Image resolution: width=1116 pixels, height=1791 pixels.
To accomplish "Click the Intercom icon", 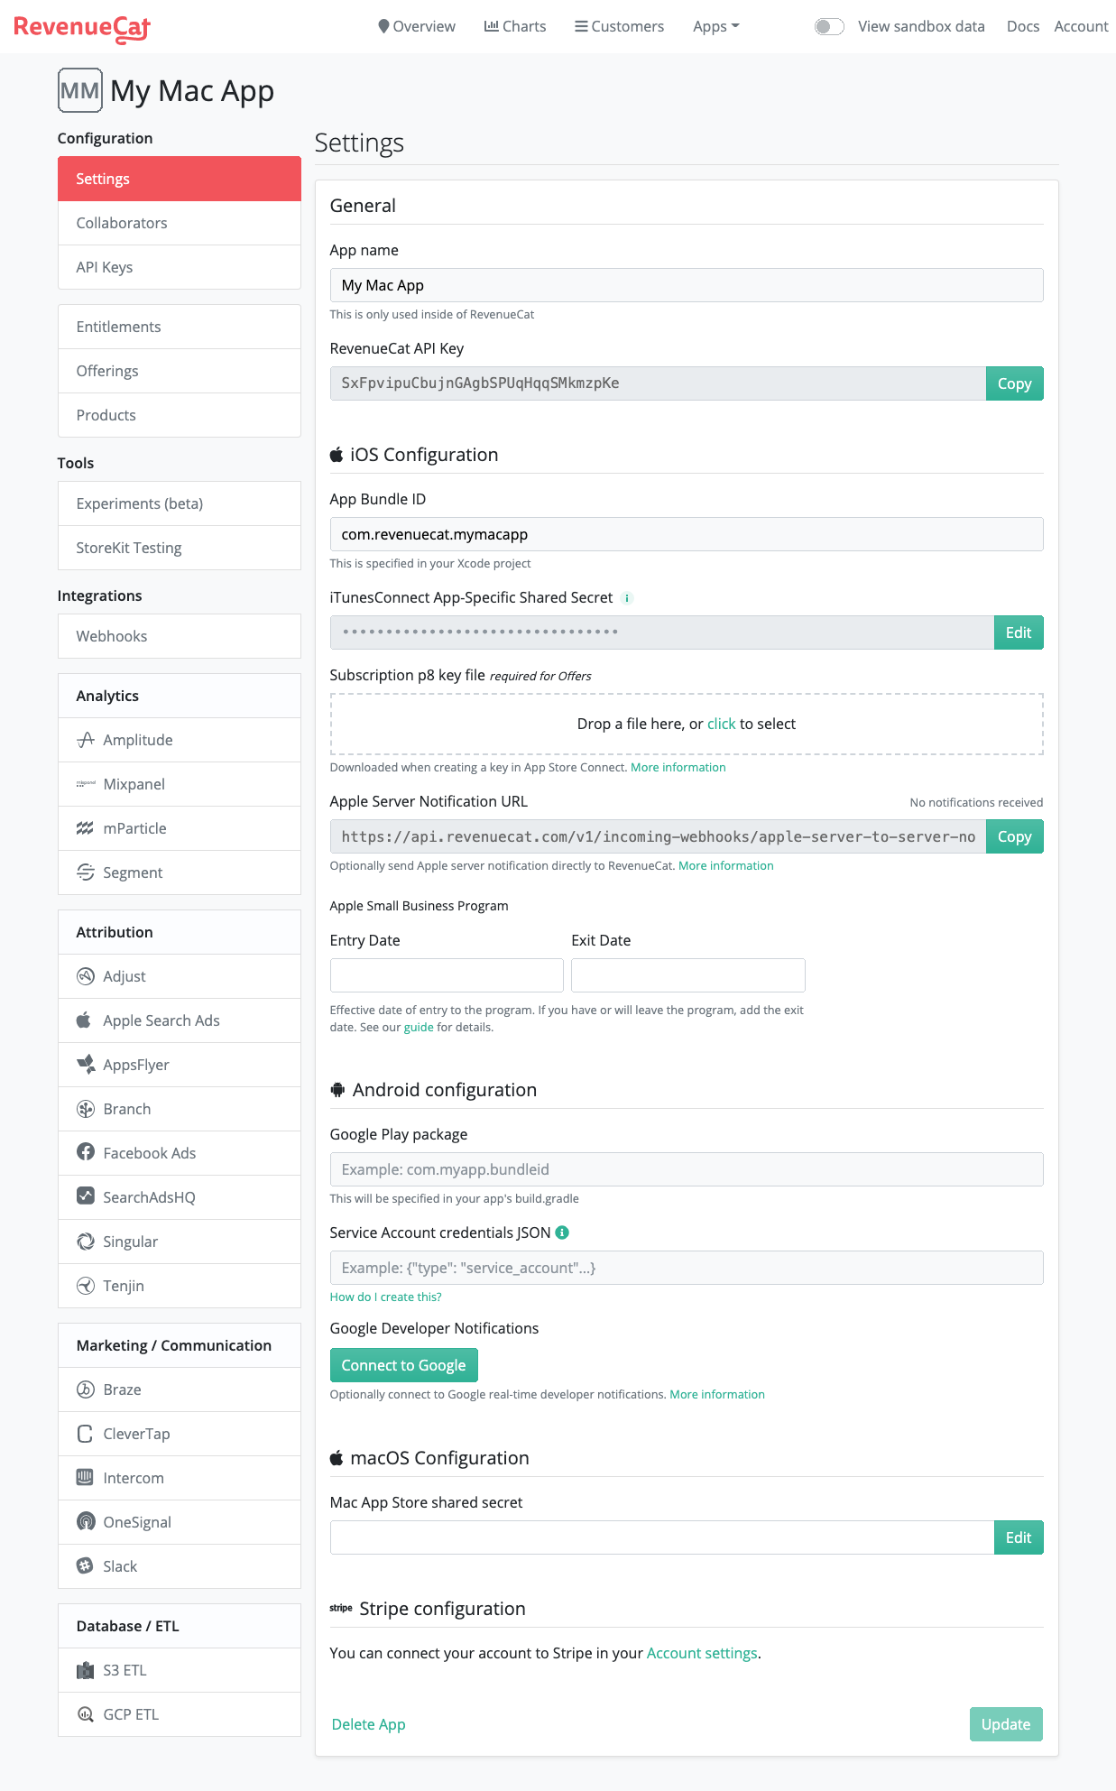I will (86, 1478).
